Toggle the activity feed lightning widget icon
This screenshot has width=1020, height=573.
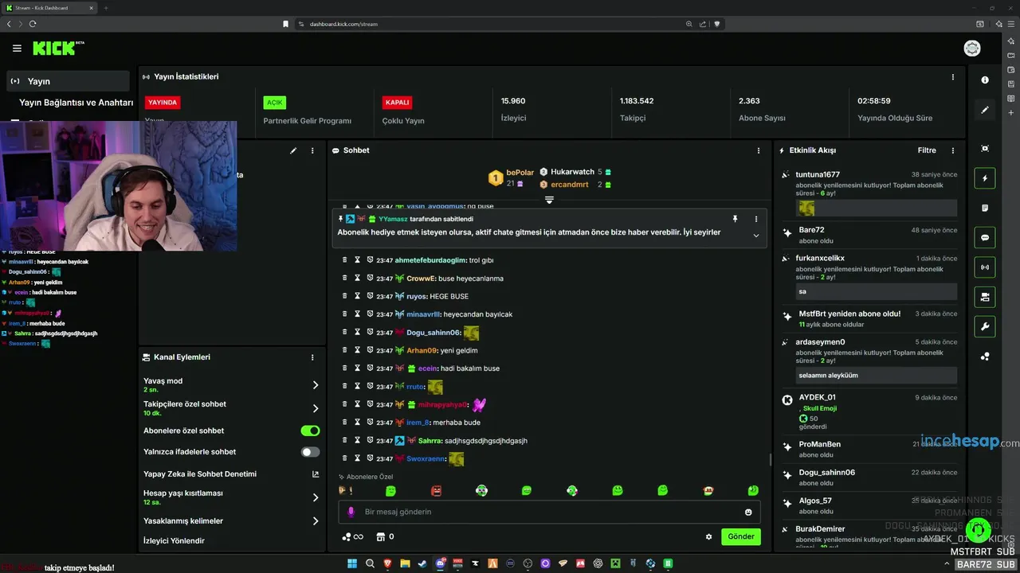[985, 178]
